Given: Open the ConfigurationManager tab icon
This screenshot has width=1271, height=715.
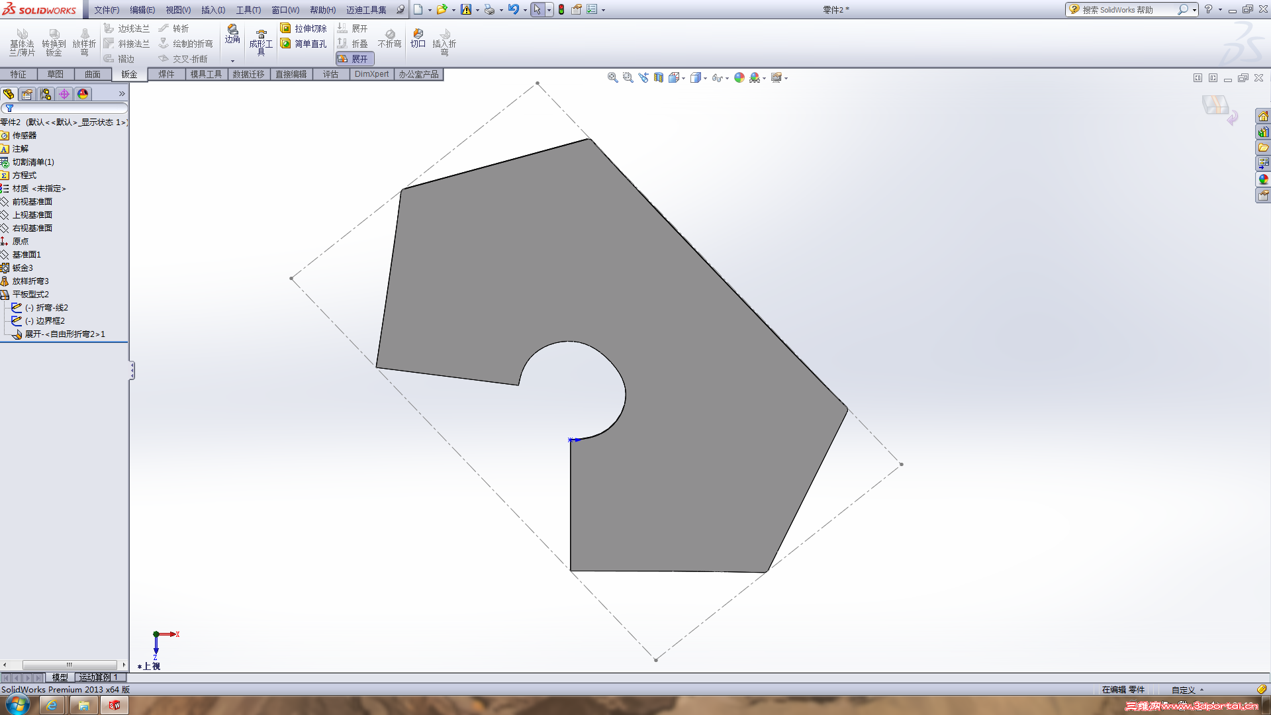Looking at the screenshot, I should pos(46,94).
